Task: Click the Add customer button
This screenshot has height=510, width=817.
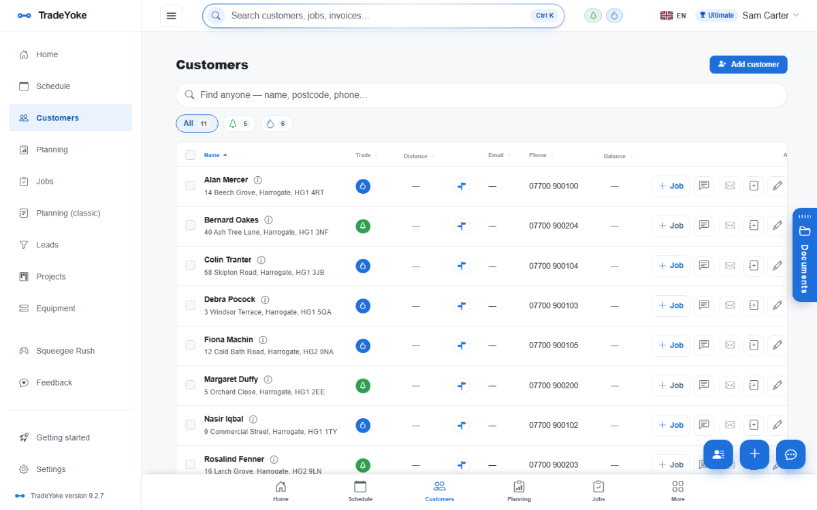Action: click(748, 65)
